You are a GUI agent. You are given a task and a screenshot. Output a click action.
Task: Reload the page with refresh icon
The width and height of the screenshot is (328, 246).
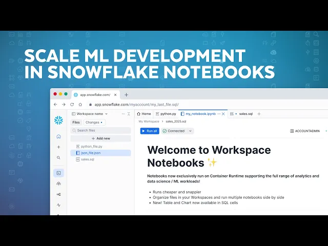pyautogui.click(x=72, y=105)
